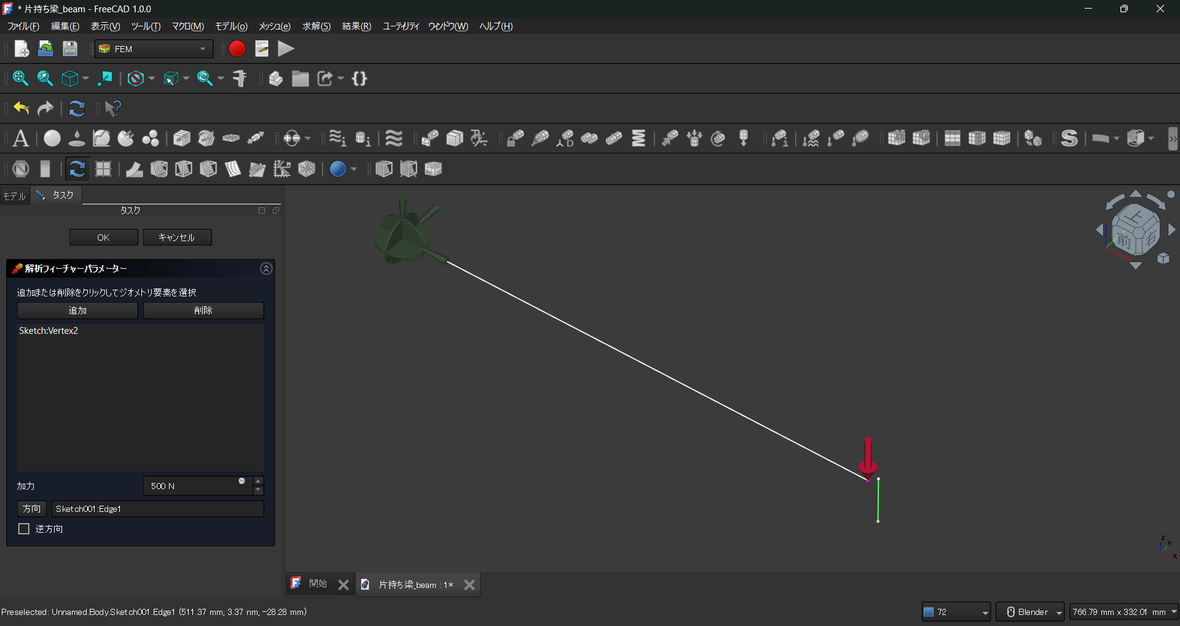Start macro recording with the red circle

click(237, 49)
